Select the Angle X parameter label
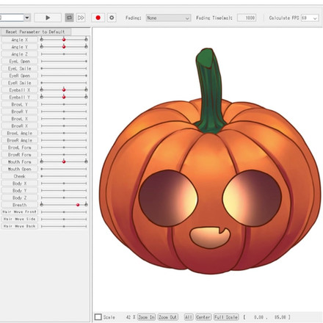The height and width of the screenshot is (323, 323). (20, 40)
